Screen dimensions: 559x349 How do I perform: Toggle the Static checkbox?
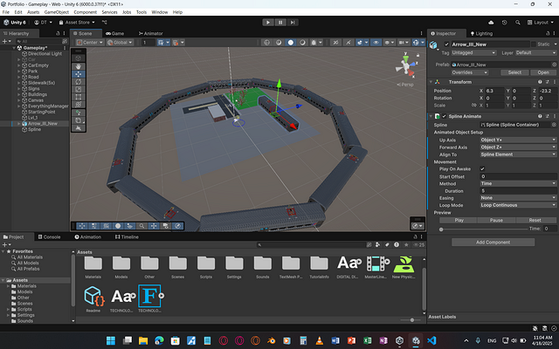[534, 44]
